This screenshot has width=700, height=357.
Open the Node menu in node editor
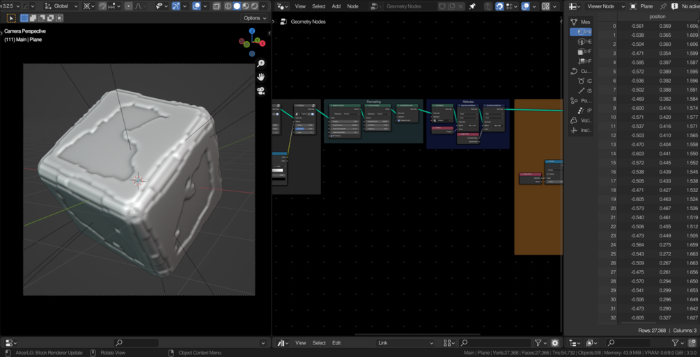[x=352, y=6]
